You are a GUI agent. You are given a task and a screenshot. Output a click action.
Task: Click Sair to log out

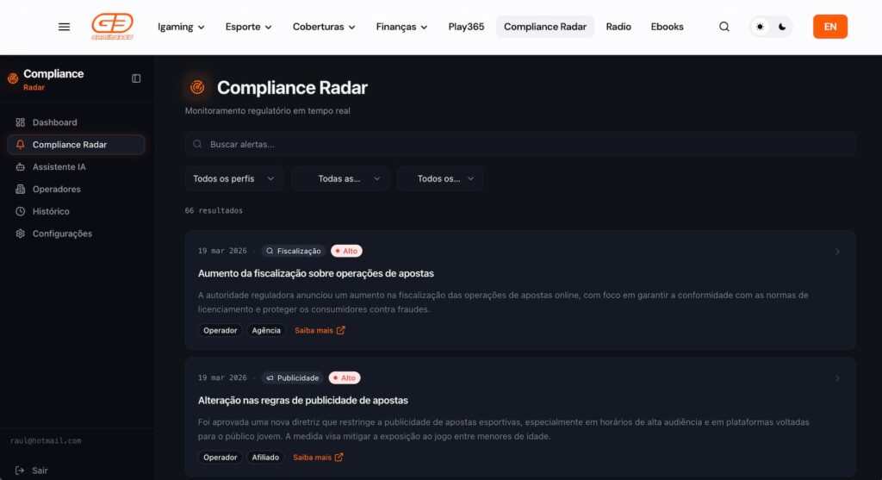click(40, 471)
